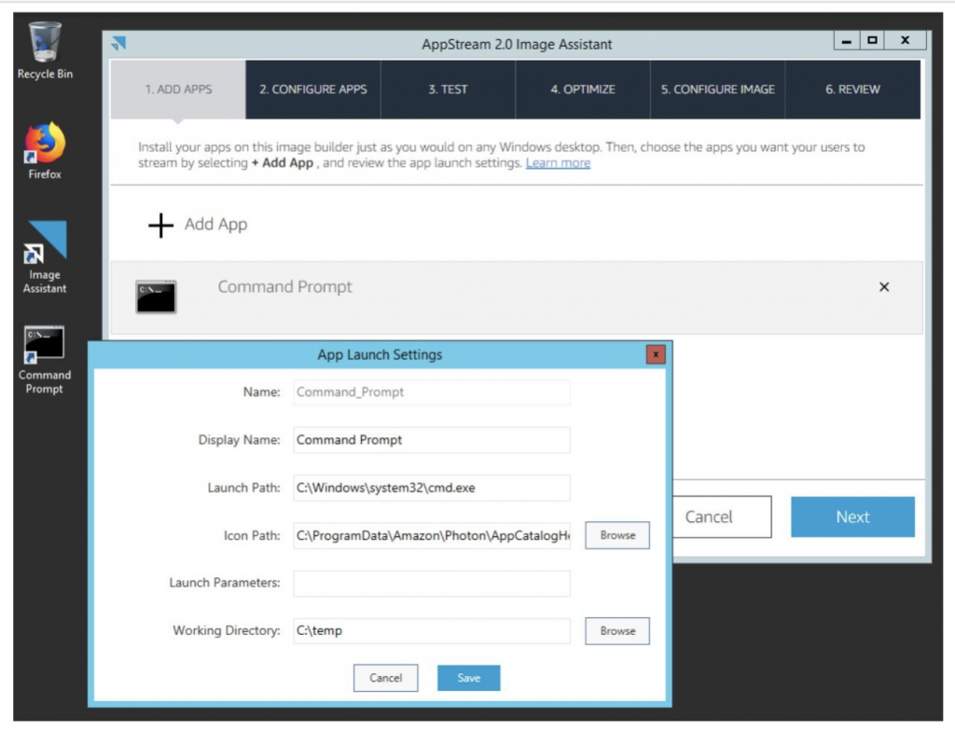Focus the empty Launch Parameters field
The height and width of the screenshot is (730, 955).
431,584
